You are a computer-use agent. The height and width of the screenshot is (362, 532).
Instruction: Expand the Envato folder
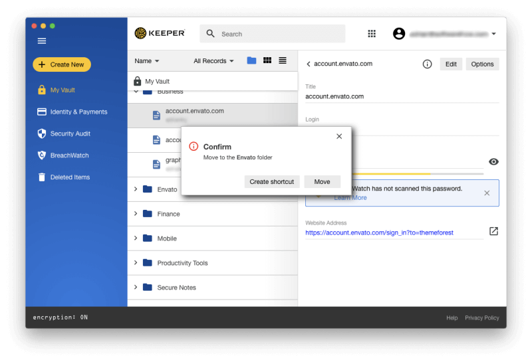click(x=136, y=189)
